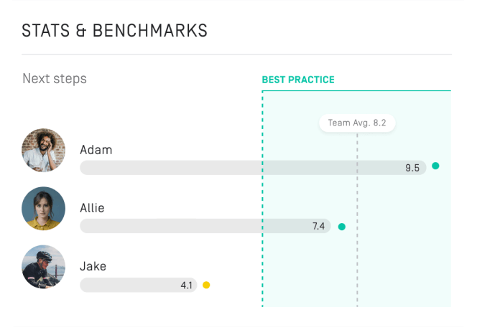
Task: Click the 7.4 score value
Action: [318, 226]
